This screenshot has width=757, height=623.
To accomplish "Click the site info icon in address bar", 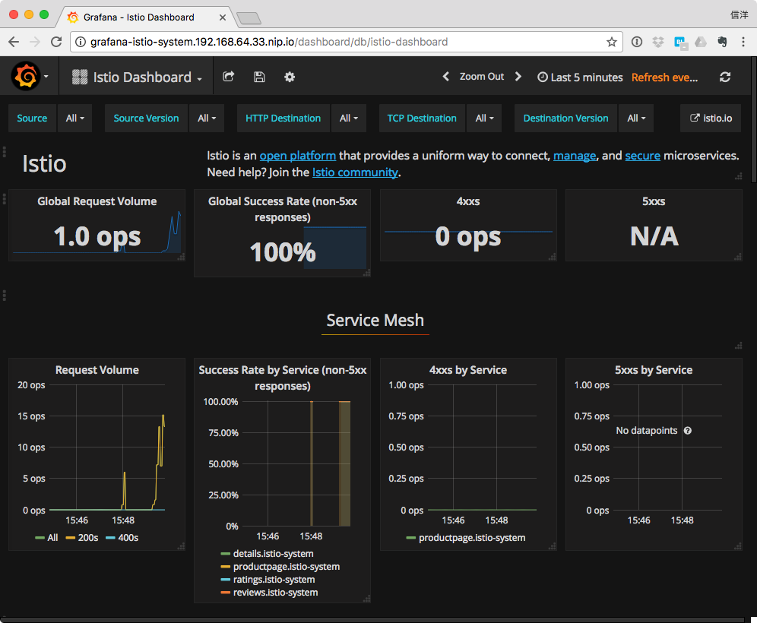I will (x=81, y=42).
